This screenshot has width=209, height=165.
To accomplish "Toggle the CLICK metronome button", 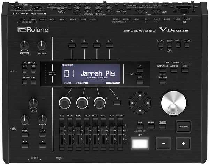I will point(42,135).
